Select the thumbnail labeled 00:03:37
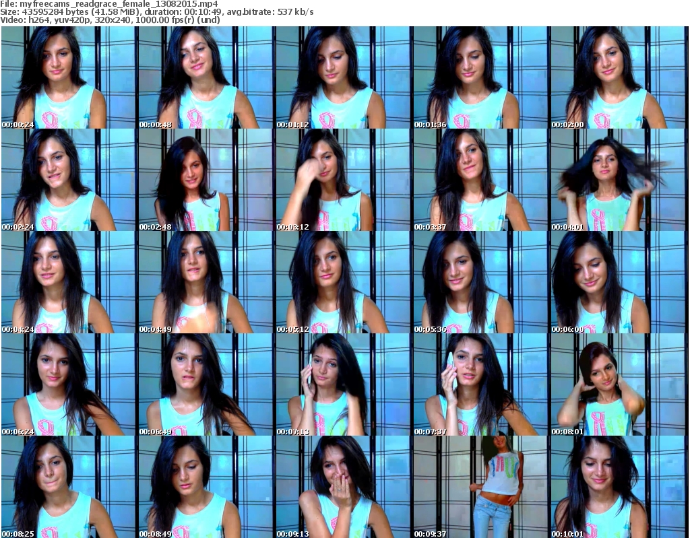Screen dimensions: 690x538 [481, 180]
